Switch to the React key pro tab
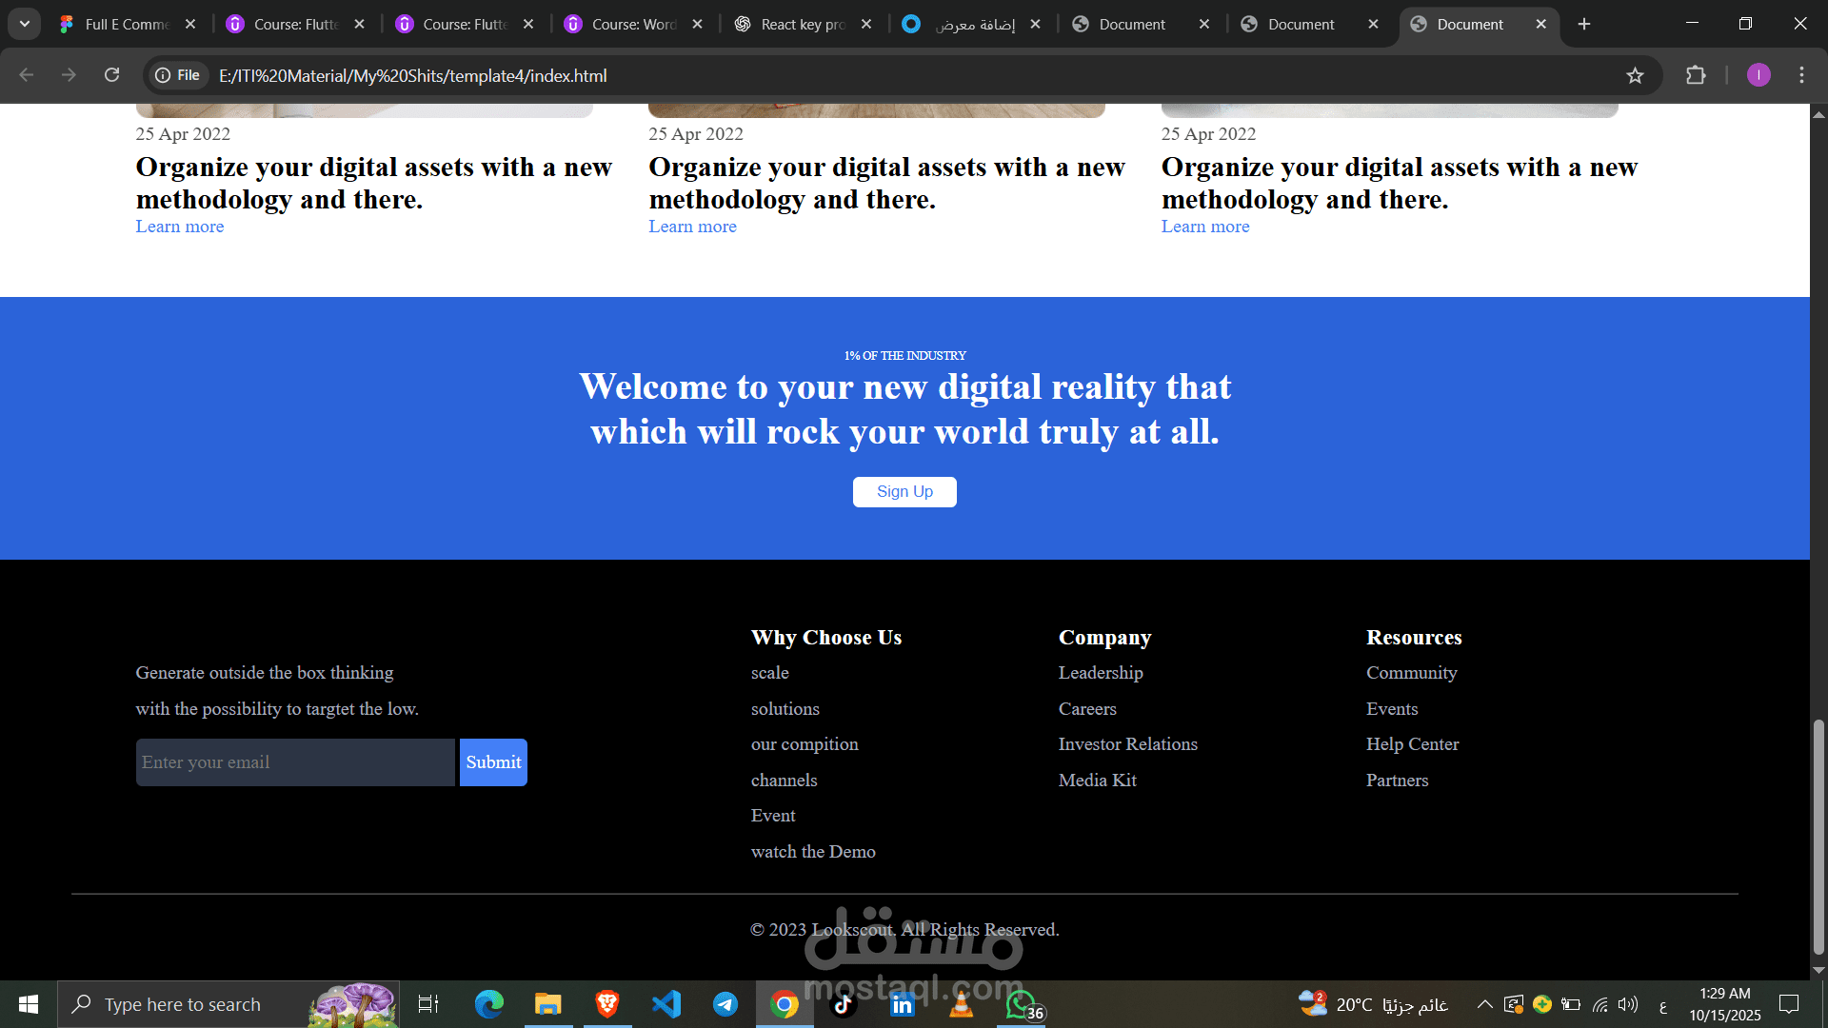This screenshot has width=1828, height=1028. [802, 24]
